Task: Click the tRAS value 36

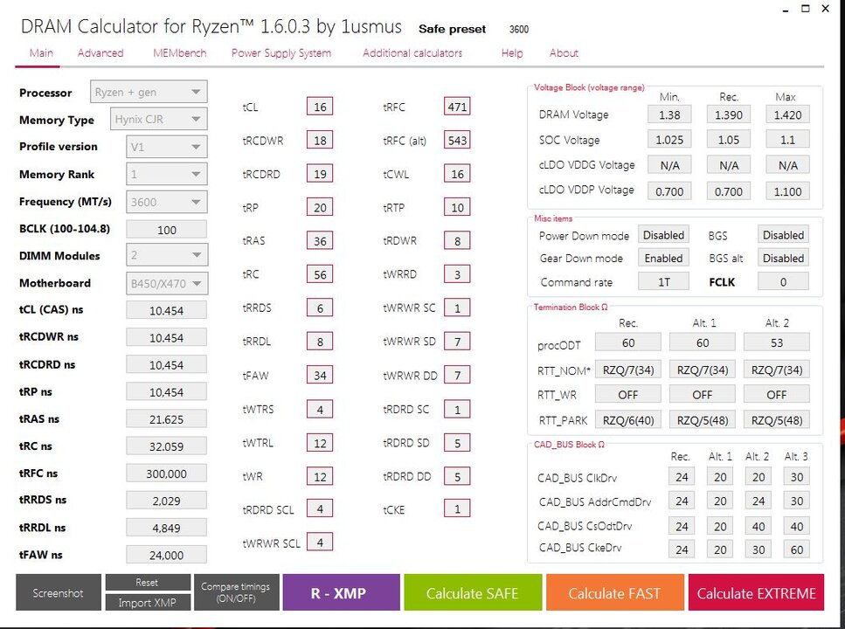Action: pyautogui.click(x=320, y=240)
